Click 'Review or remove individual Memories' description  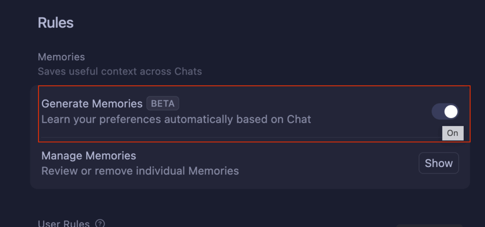(140, 171)
